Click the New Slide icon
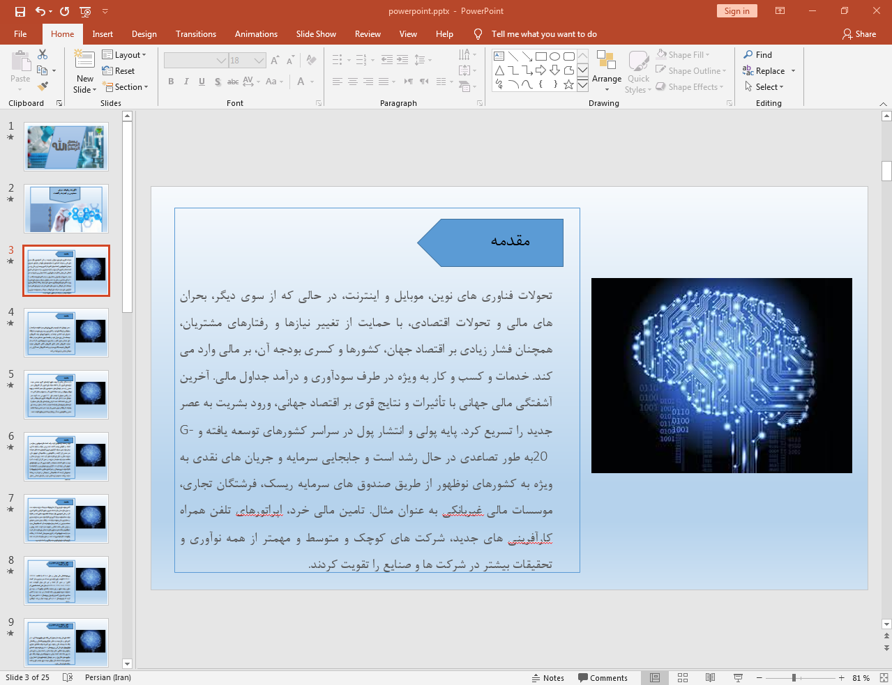Viewport: 892px width, 685px height. (84, 60)
